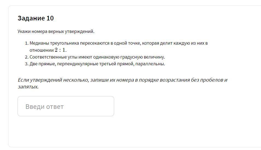Image resolution: width=261 pixels, height=150 pixels.
Task: Click the word 'параллельны' in statement 3
Action: point(150,64)
